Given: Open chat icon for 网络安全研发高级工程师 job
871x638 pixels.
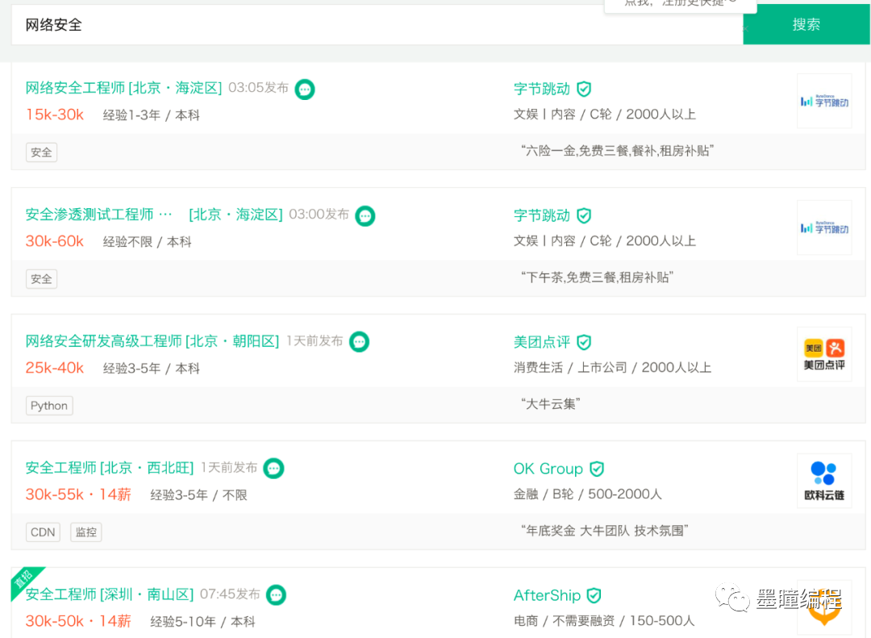Looking at the screenshot, I should coord(360,342).
